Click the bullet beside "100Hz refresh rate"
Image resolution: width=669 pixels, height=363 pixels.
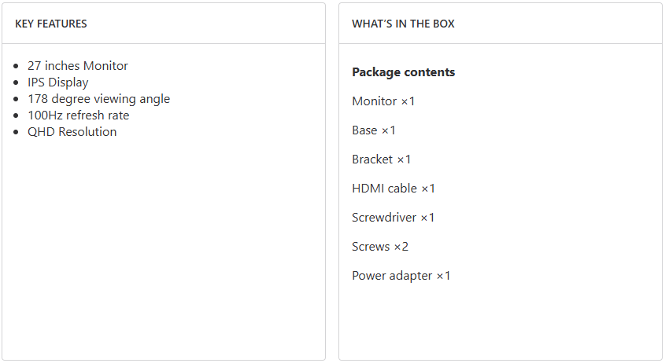click(x=17, y=116)
